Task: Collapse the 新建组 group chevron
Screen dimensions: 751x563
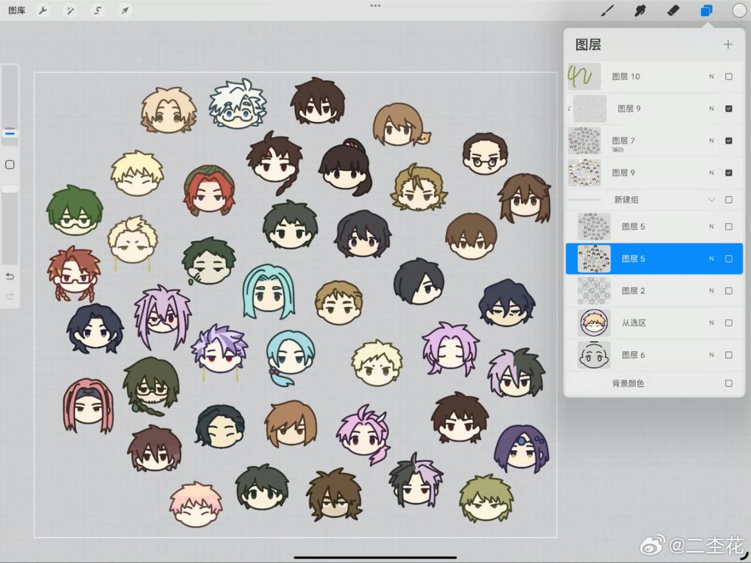Action: coord(711,200)
